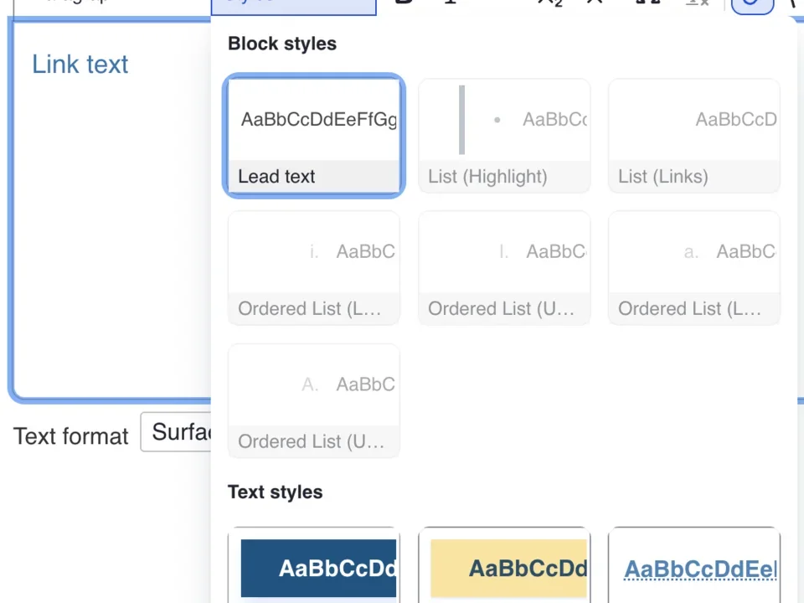
Task: Apply the yellow highlighted text style
Action: (503, 568)
